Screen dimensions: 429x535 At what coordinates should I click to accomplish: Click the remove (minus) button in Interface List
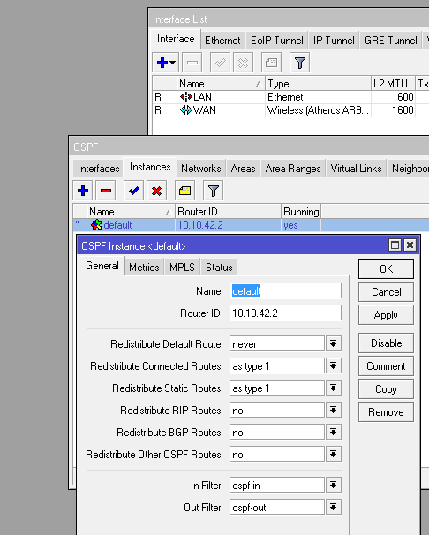(192, 63)
